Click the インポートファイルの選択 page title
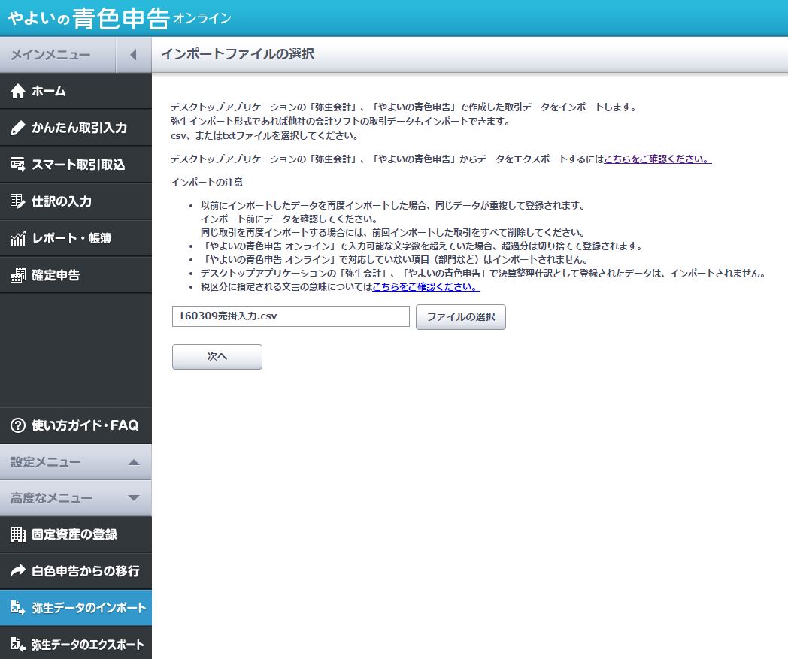This screenshot has width=788, height=659. [238, 54]
